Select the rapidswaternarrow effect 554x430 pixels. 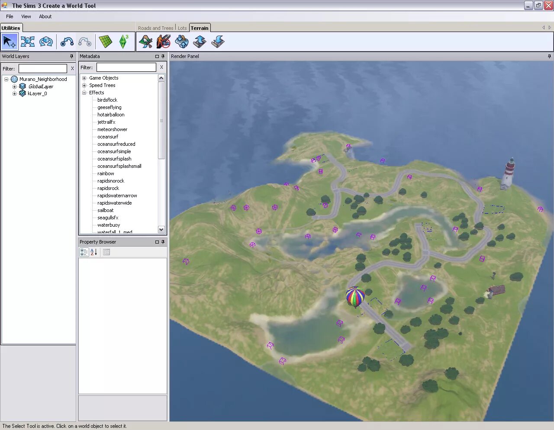pyautogui.click(x=117, y=196)
